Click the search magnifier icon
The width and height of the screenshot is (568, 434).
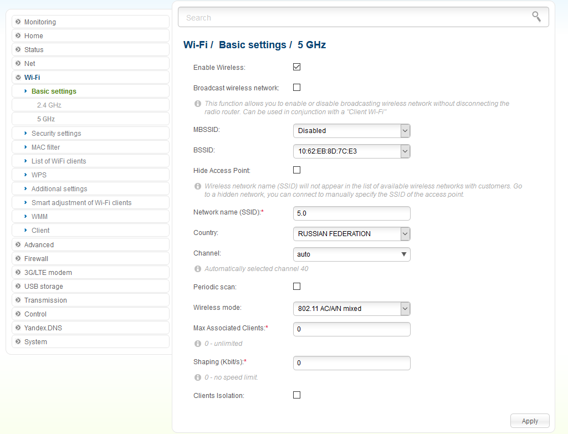point(536,17)
